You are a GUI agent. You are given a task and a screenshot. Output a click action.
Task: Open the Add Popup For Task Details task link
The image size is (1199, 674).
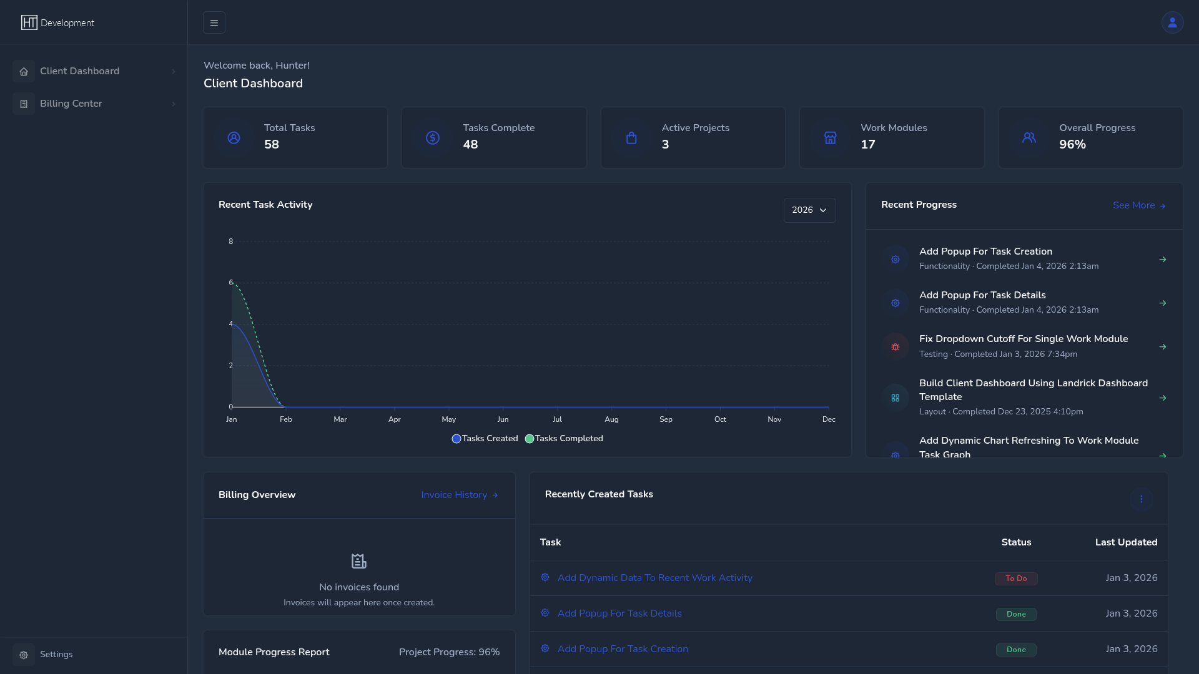(619, 613)
